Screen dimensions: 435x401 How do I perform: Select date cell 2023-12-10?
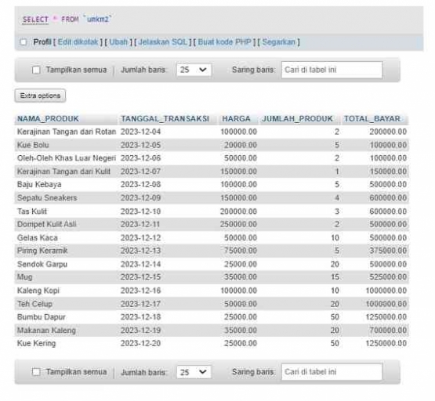click(140, 211)
